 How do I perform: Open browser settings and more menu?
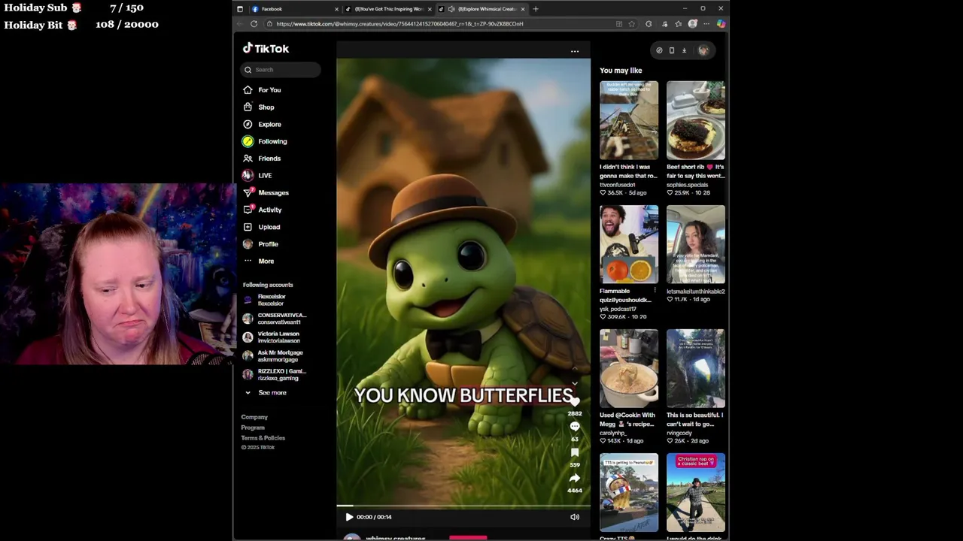pyautogui.click(x=706, y=24)
